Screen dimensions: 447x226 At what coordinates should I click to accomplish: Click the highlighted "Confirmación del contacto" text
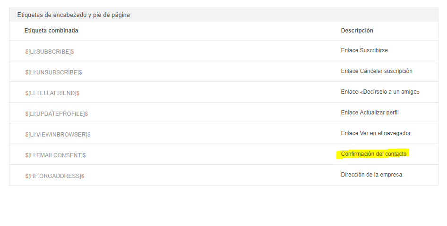coord(373,154)
